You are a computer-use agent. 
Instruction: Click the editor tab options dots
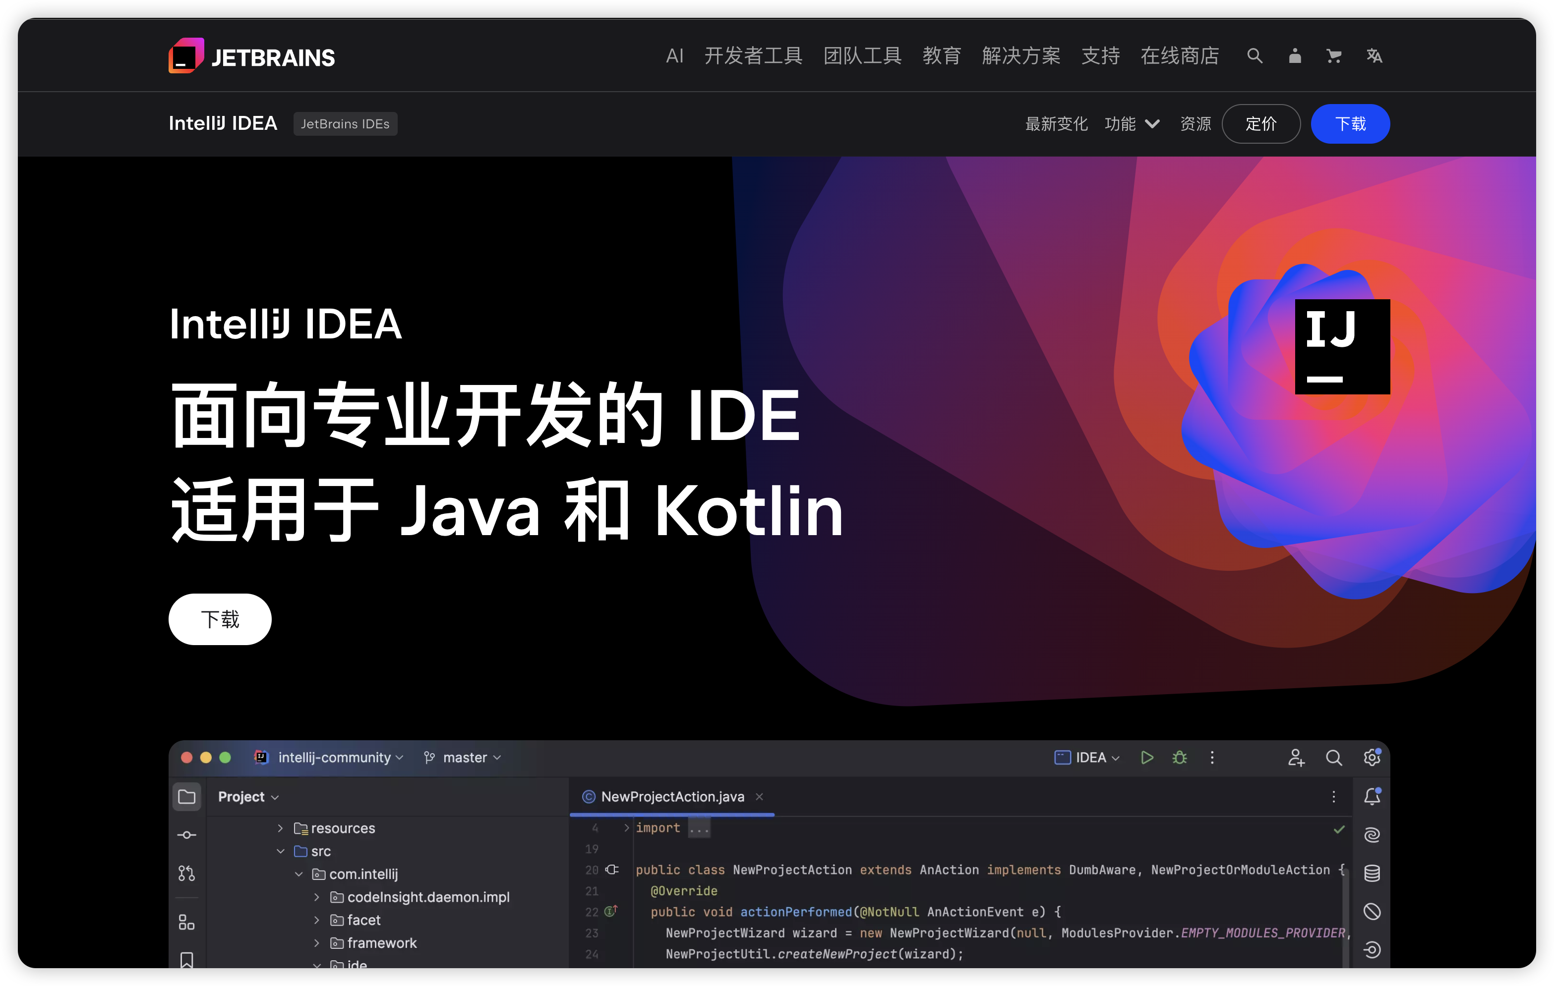click(1334, 796)
